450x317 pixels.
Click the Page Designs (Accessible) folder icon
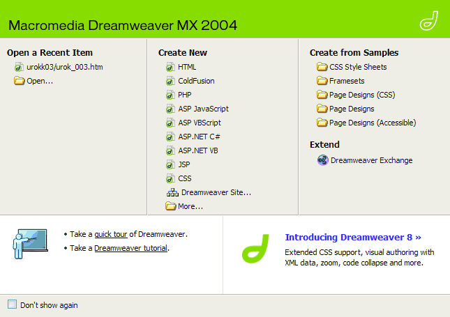tap(322, 123)
